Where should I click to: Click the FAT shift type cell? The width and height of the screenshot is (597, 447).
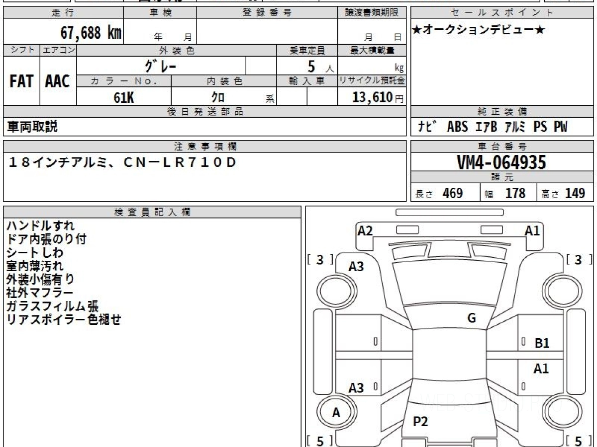click(x=21, y=81)
